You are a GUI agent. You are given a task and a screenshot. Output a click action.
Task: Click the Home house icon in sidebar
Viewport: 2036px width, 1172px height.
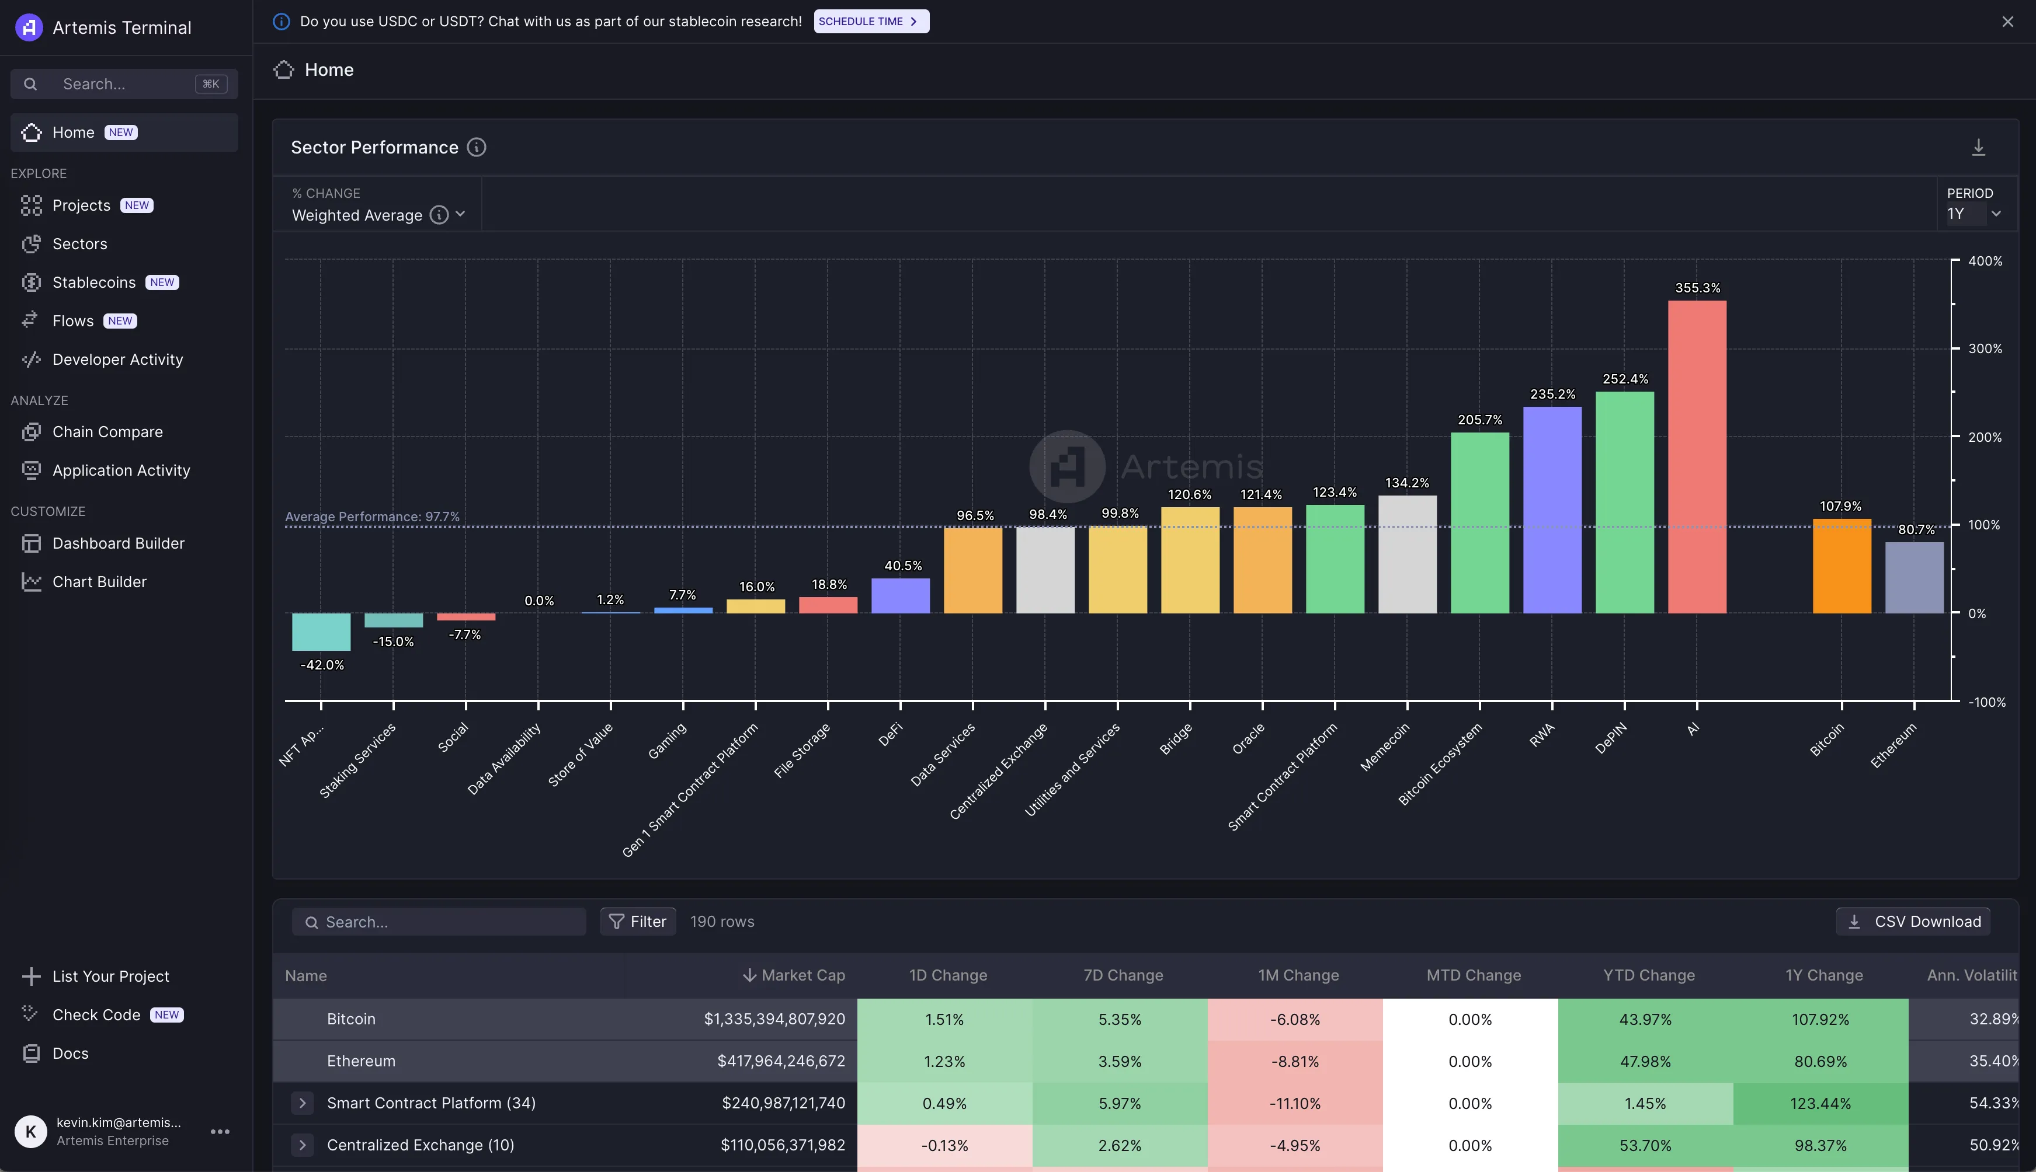[32, 132]
